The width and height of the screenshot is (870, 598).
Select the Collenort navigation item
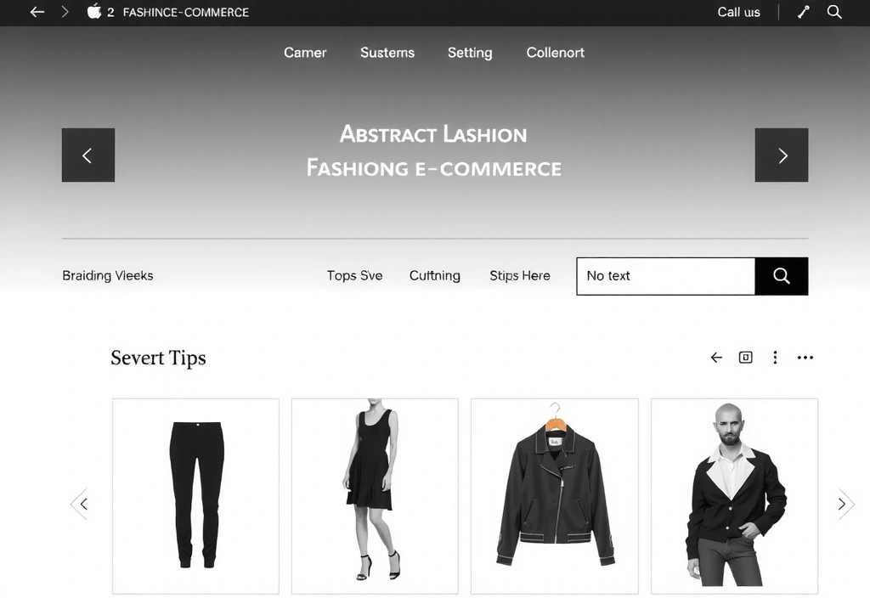pos(555,53)
